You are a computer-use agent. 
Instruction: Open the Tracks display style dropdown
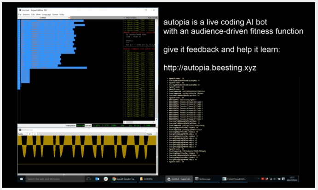[151, 134]
